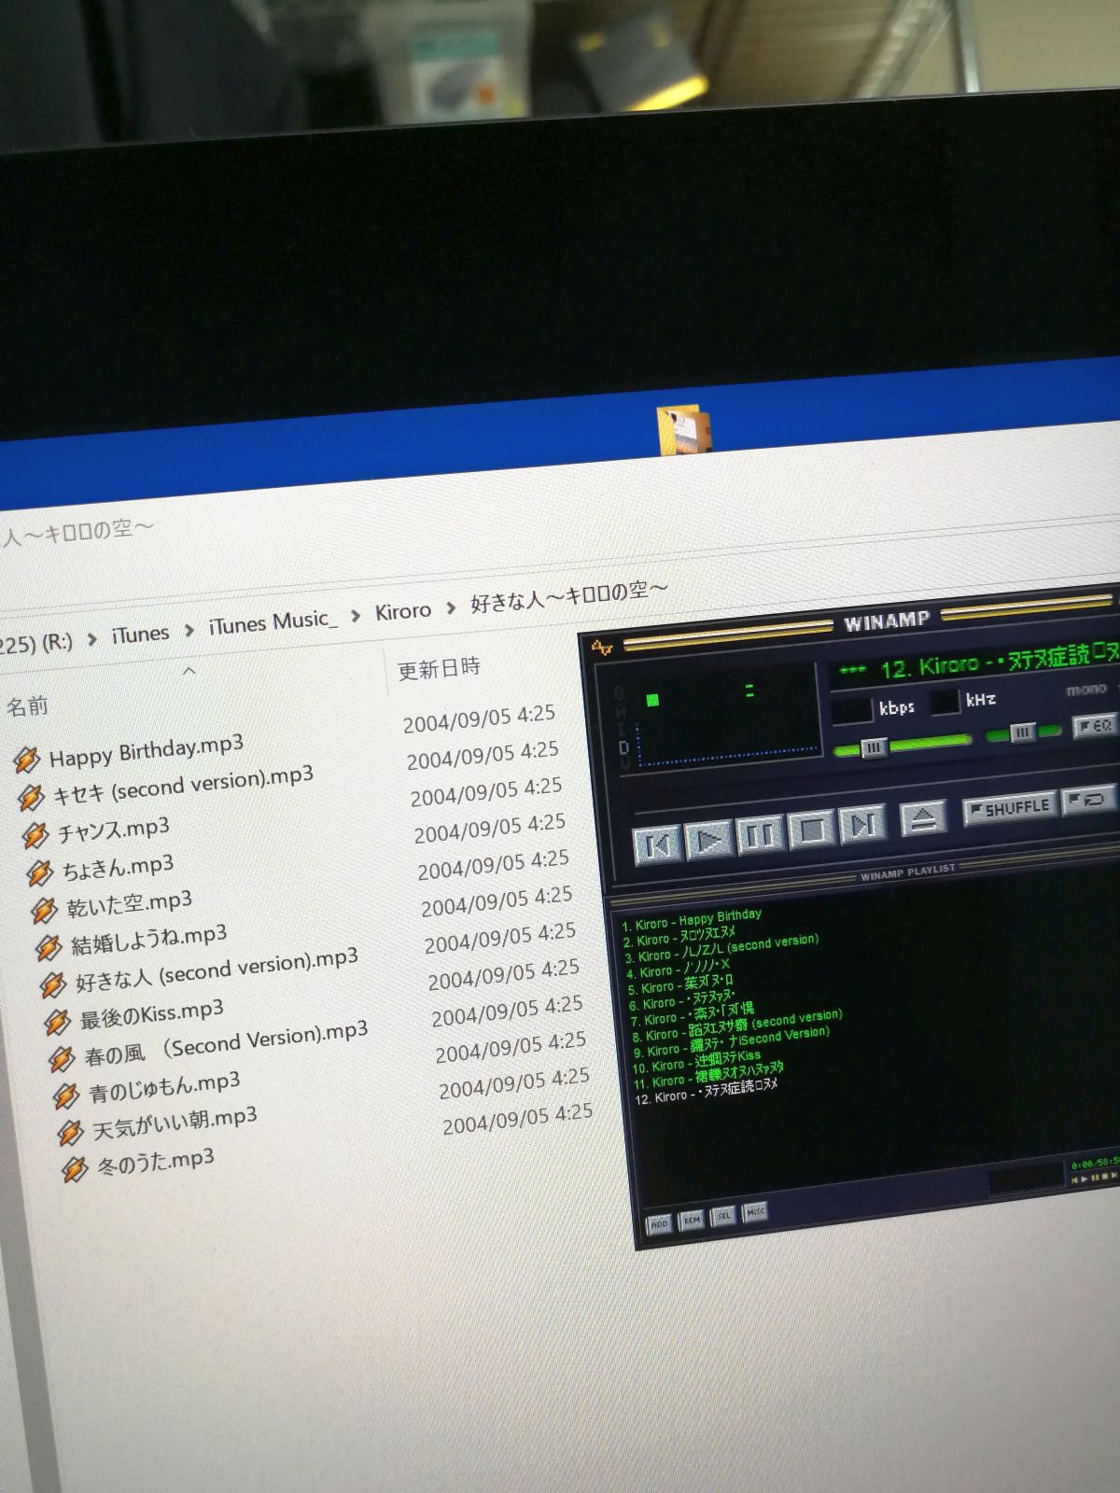Select the file name チャンス.mp3

[114, 830]
